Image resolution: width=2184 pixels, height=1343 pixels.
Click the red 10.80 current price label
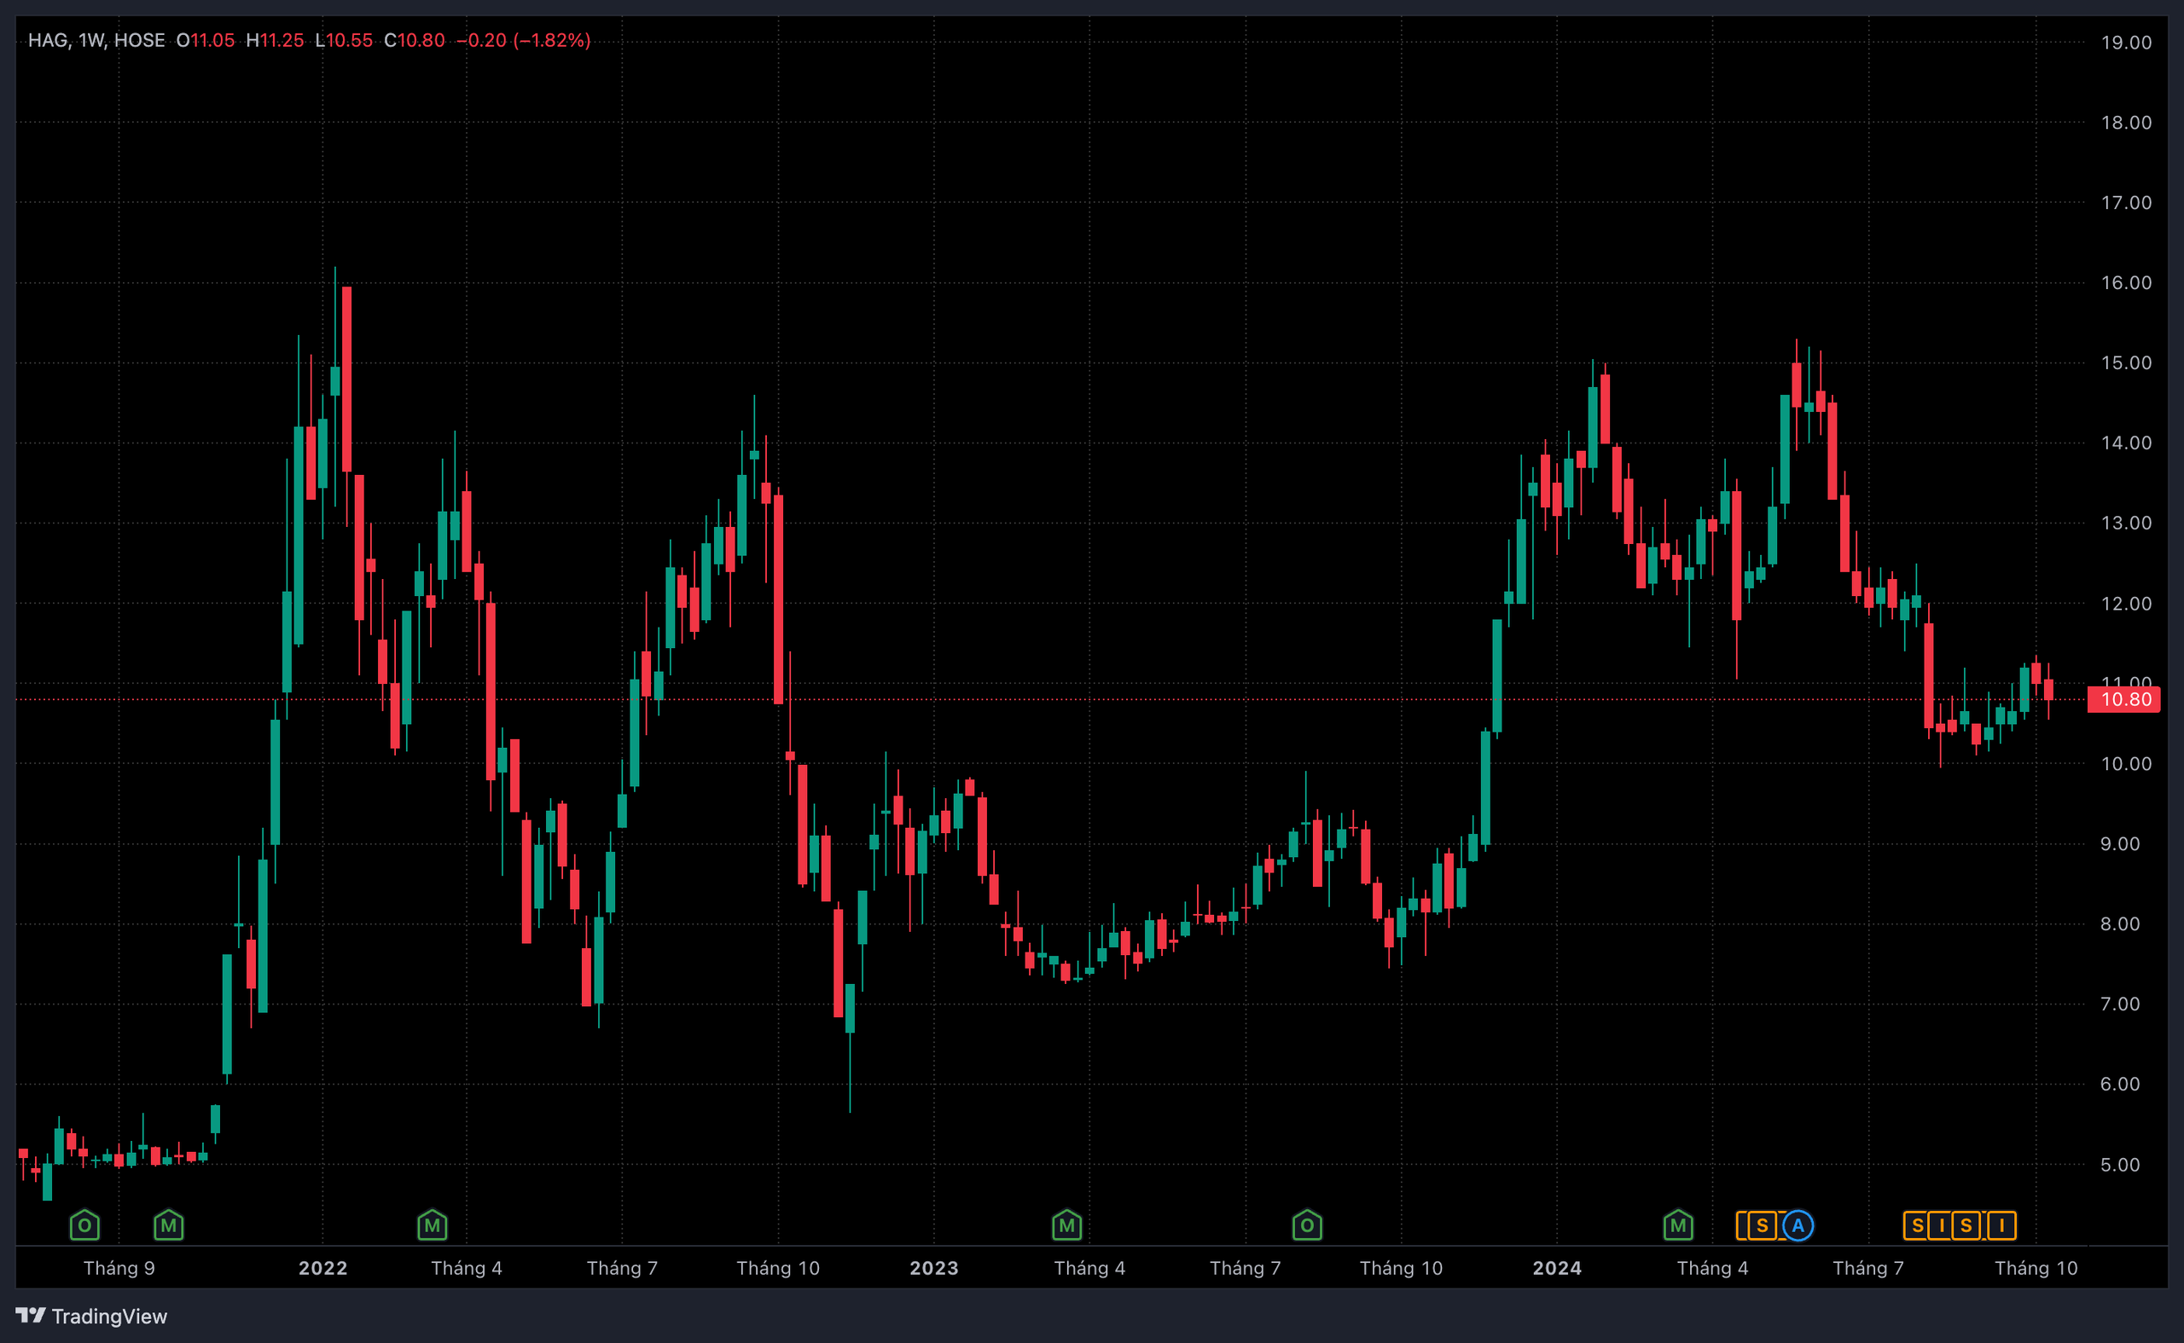(2123, 699)
